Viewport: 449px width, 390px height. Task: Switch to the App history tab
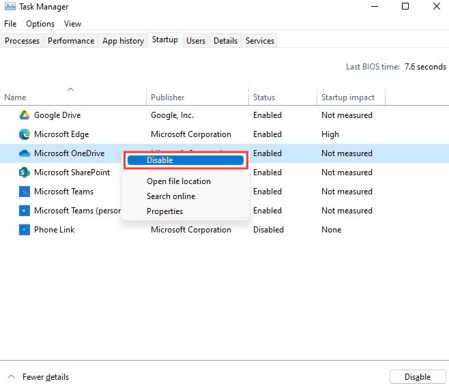(x=123, y=41)
